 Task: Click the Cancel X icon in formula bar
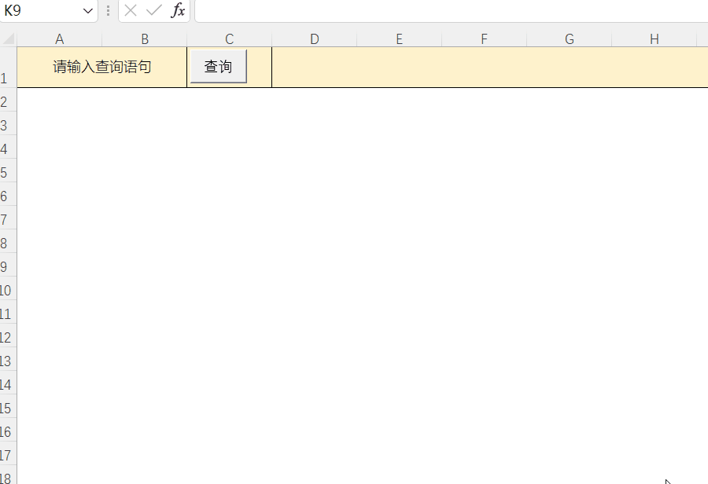[131, 10]
